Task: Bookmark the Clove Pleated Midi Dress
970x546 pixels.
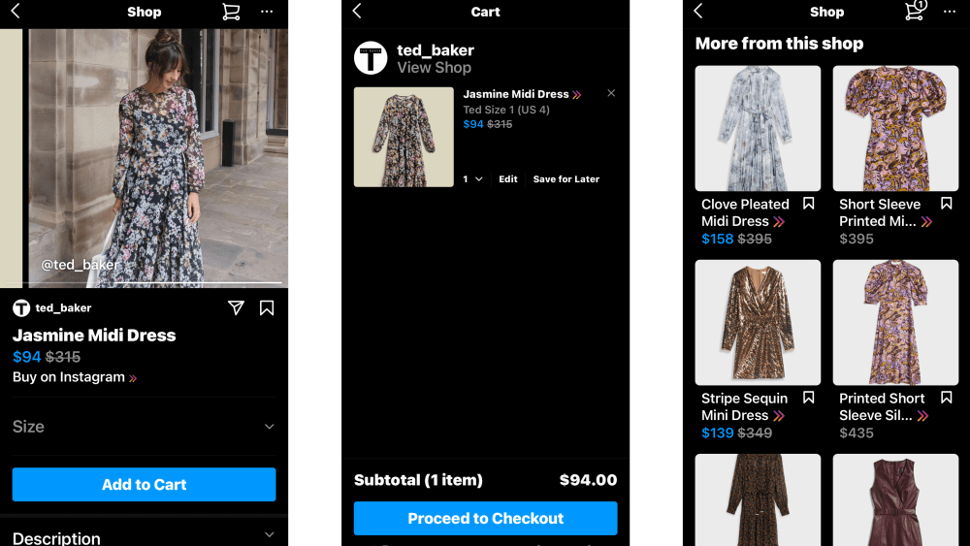Action: [x=809, y=204]
